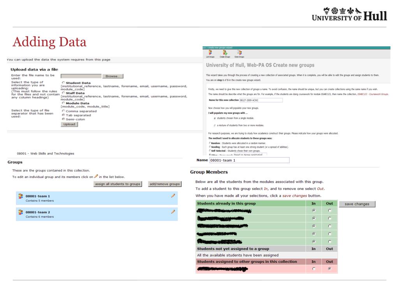This screenshot has width=399, height=299.
Task: Set first listed student to In
Action: point(314,211)
